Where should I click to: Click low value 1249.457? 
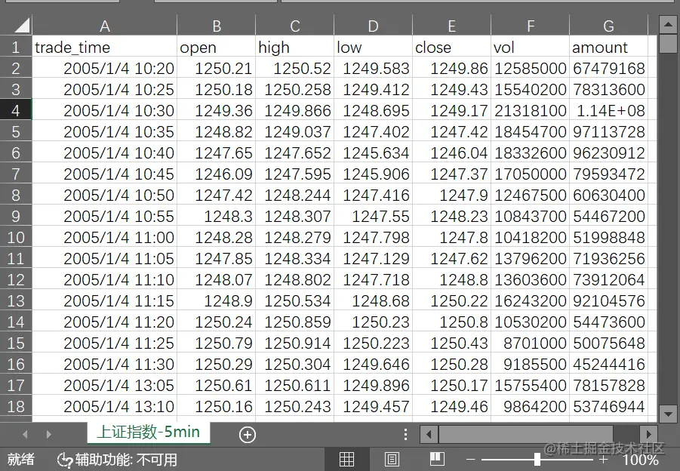click(374, 406)
